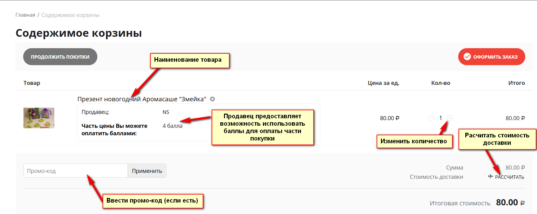Image resolution: width=537 pixels, height=214 pixels.
Task: Click the airplane delivery icon
Action: (490, 176)
